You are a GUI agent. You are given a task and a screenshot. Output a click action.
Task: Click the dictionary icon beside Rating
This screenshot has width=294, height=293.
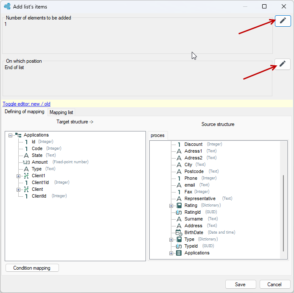(x=179, y=206)
